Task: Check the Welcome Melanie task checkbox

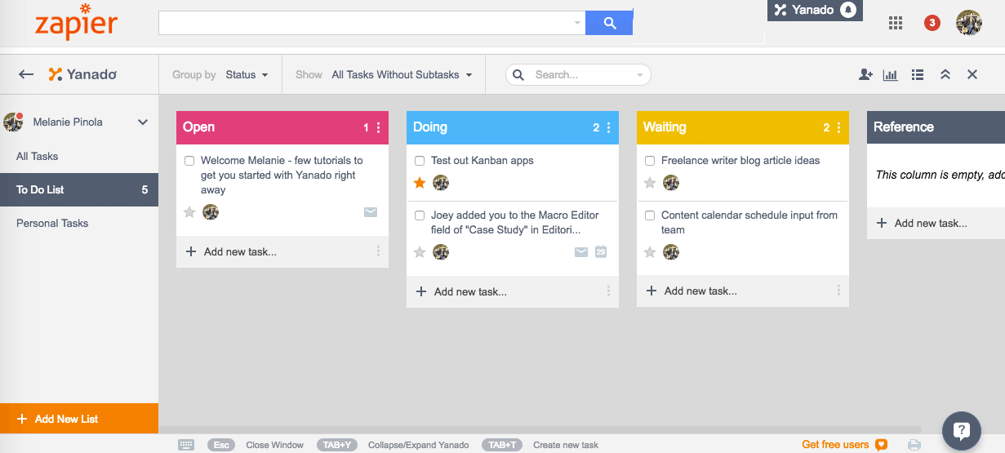Action: pyautogui.click(x=189, y=161)
